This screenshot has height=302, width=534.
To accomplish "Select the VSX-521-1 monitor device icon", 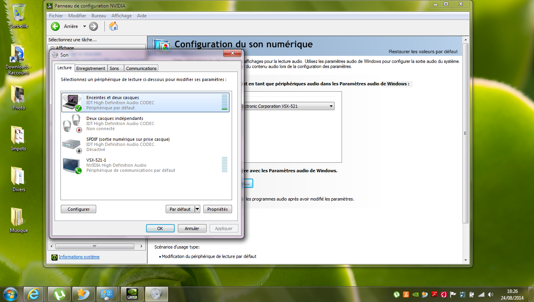I will click(x=72, y=165).
